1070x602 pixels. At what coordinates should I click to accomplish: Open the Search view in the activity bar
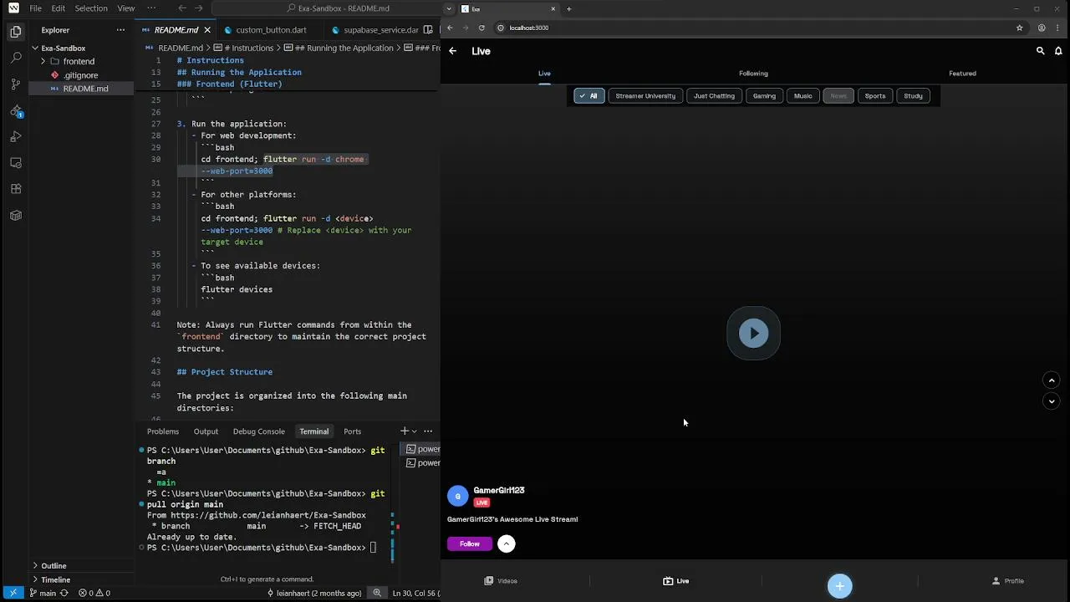[x=16, y=58]
